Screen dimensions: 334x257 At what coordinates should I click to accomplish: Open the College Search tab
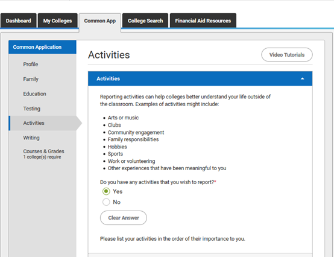(x=145, y=21)
